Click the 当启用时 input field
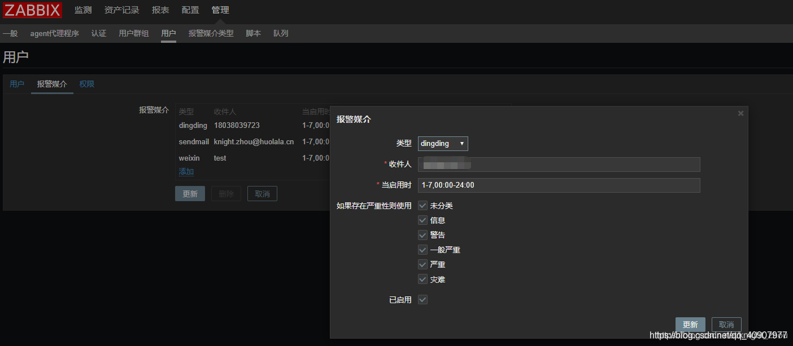Screen dimensions: 793x346 (559, 185)
